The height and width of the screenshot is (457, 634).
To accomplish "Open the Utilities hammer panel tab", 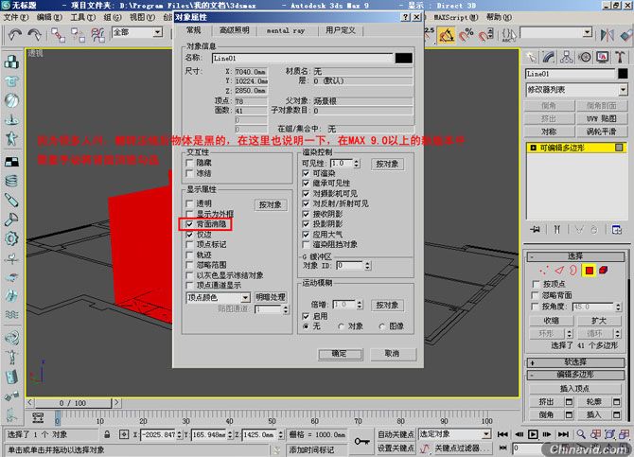I will click(x=620, y=58).
